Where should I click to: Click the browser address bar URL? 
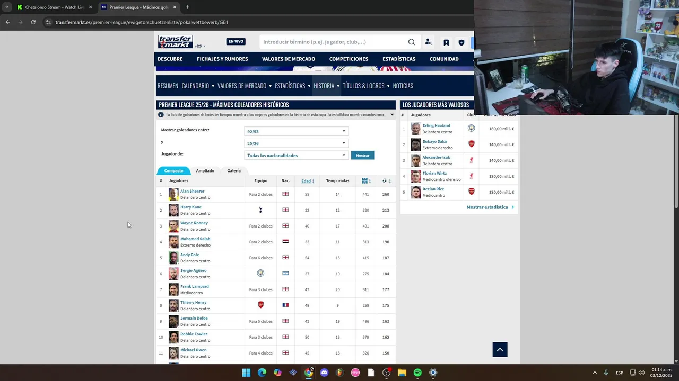(142, 22)
